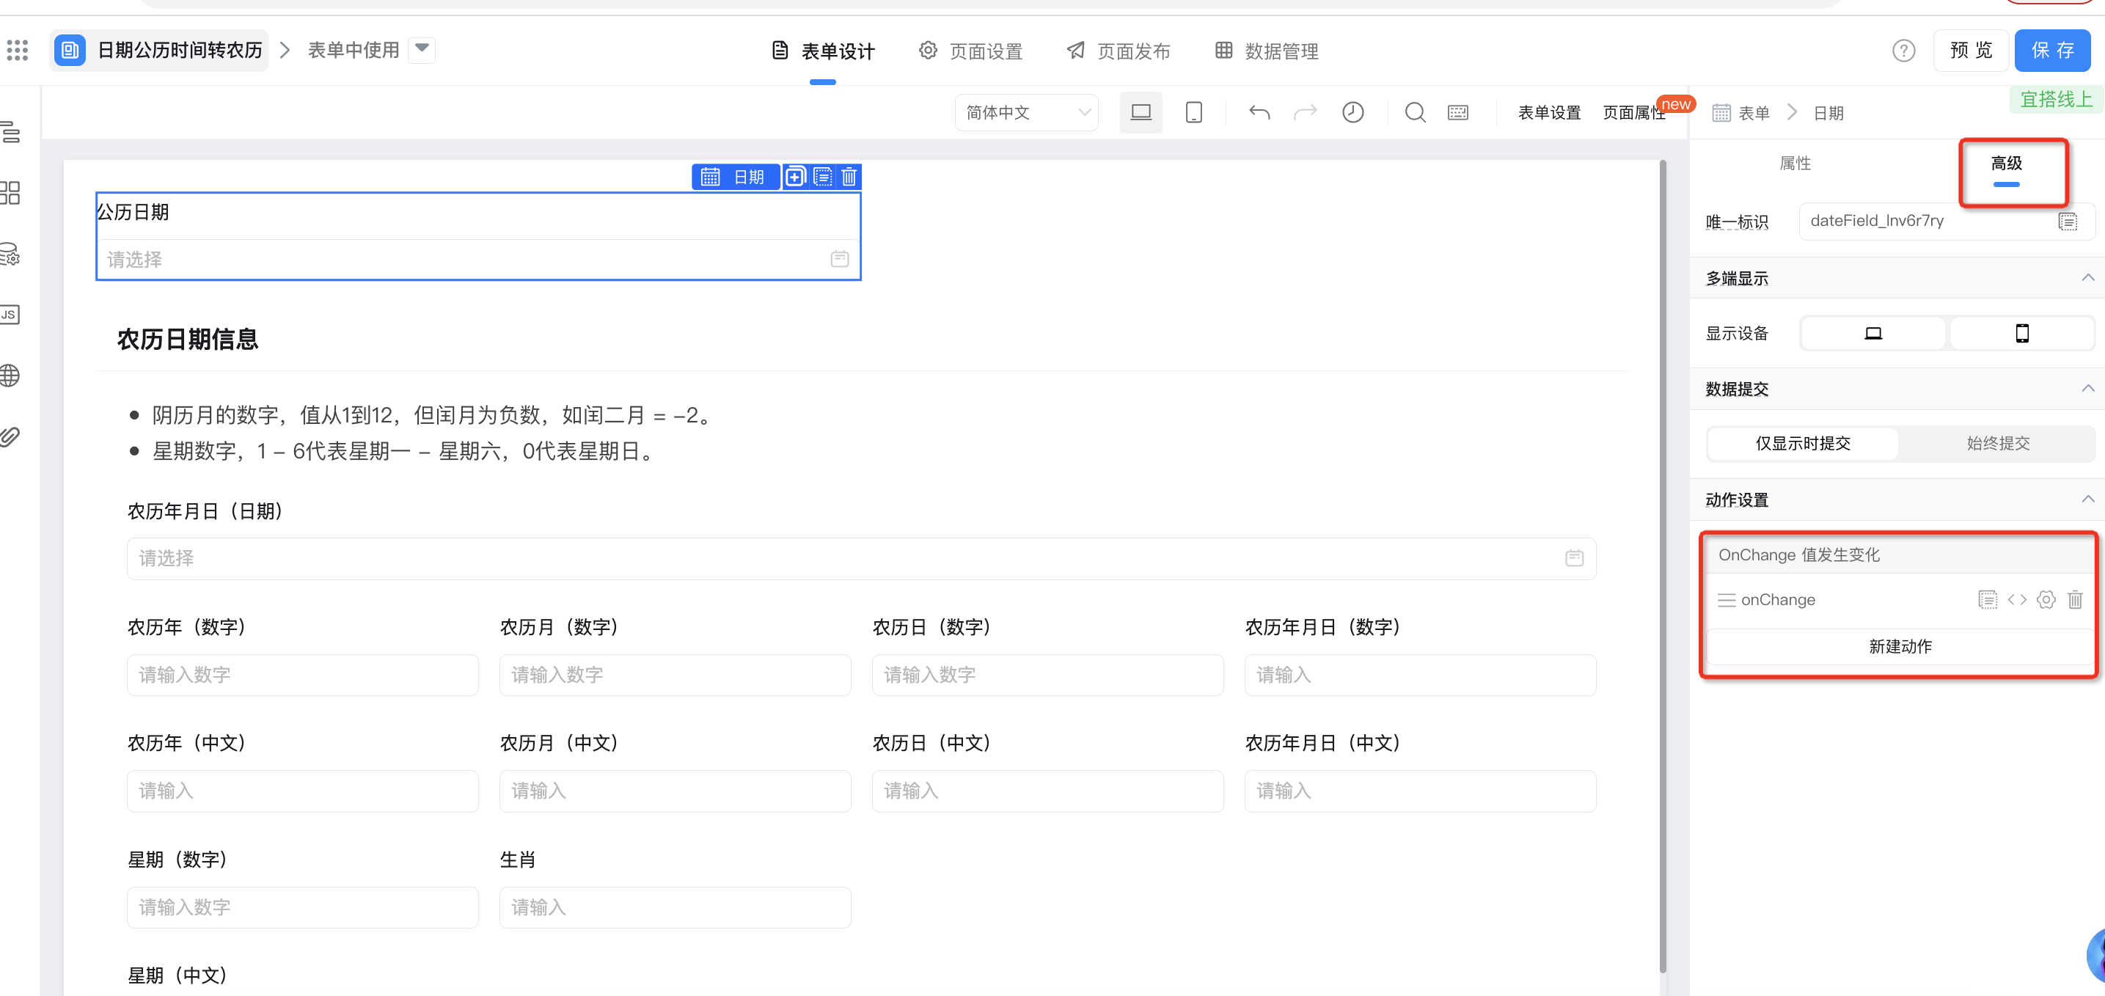Select 始终提交 option

point(1997,443)
